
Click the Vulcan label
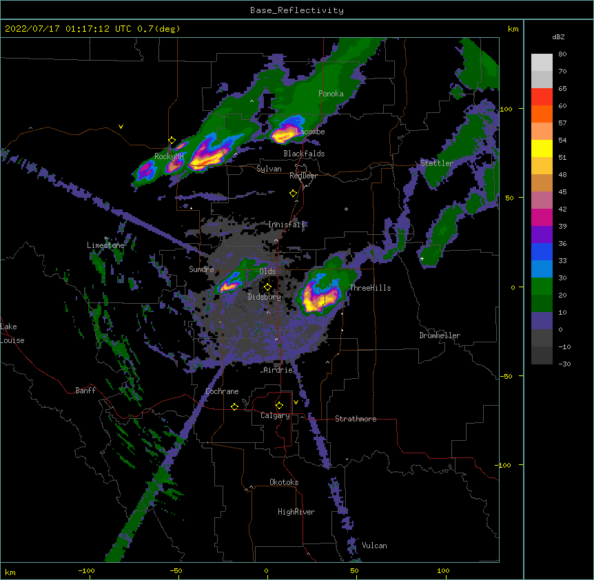(x=374, y=546)
